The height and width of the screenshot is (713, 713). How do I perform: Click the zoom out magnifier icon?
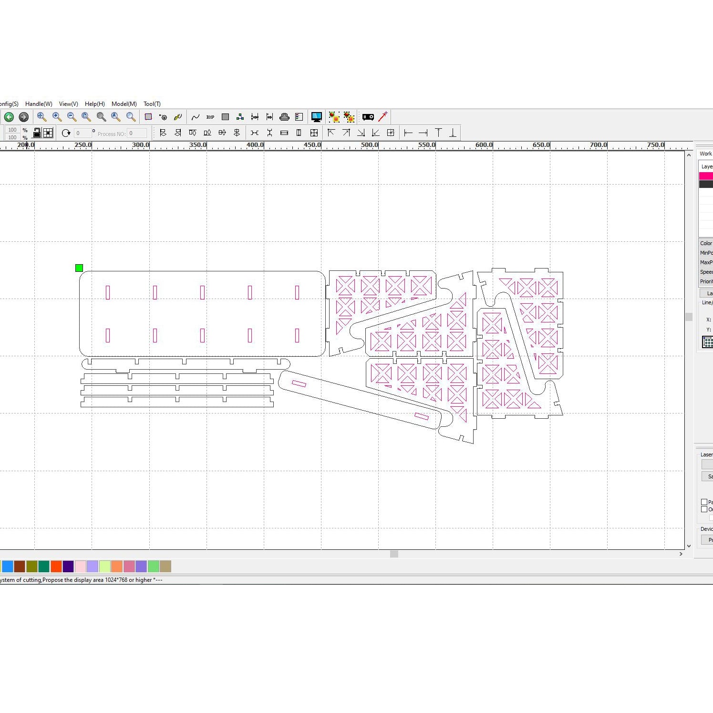tap(72, 117)
